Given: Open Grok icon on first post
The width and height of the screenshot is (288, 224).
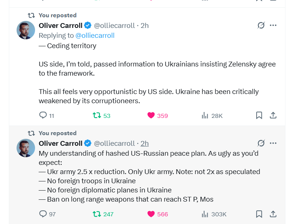Looking at the screenshot, I should [261, 25].
